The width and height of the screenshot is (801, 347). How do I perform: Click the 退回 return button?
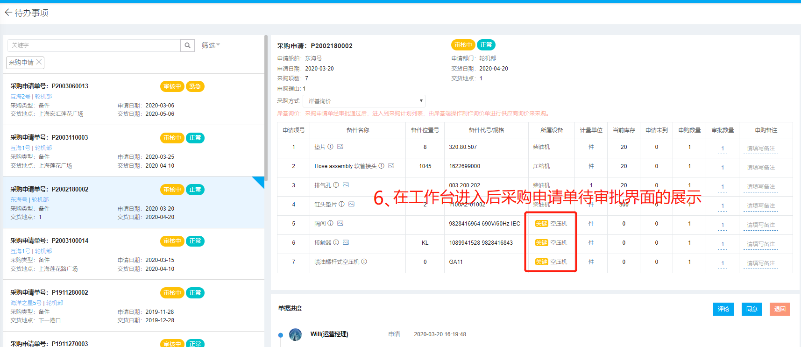click(780, 309)
